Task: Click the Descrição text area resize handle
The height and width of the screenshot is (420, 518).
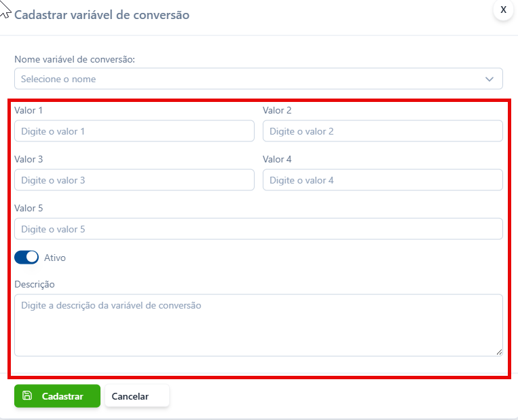Action: (x=499, y=353)
